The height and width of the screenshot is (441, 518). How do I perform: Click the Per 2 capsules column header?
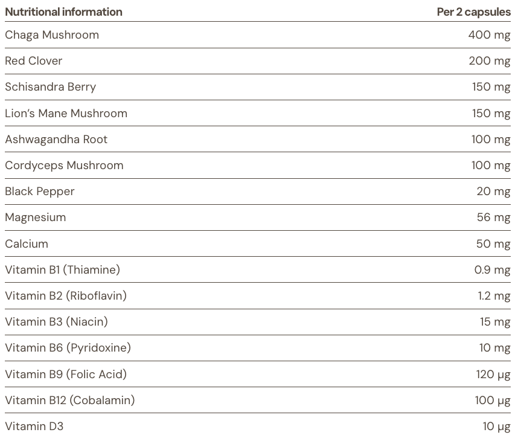point(473,11)
